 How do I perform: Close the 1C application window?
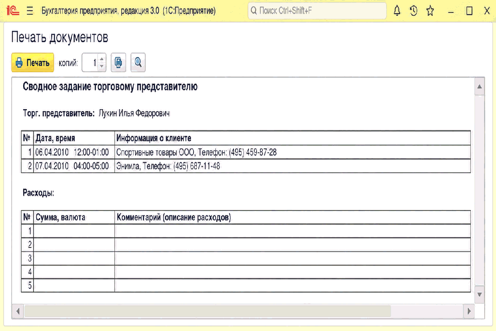487,11
